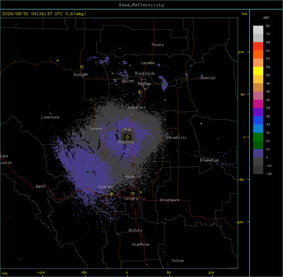Click the Calgary city label
The height and width of the screenshot is (277, 283).
click(x=131, y=198)
